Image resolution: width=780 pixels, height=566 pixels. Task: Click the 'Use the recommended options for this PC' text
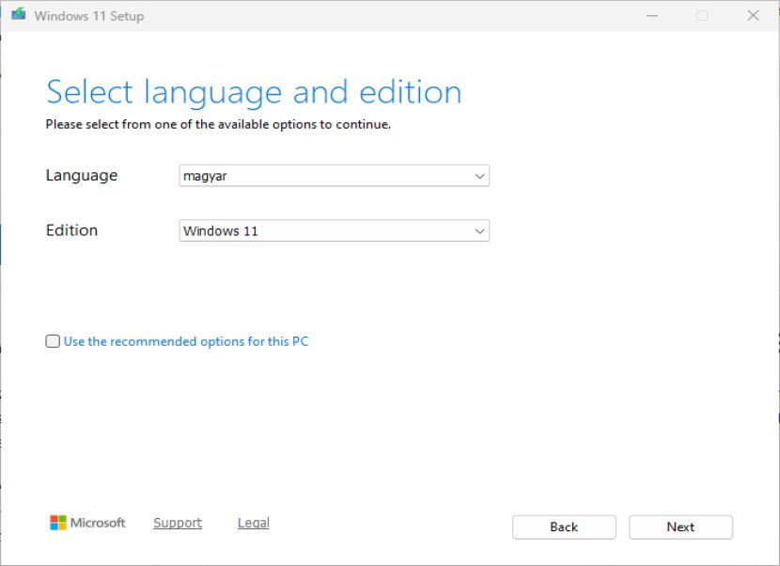click(x=186, y=341)
